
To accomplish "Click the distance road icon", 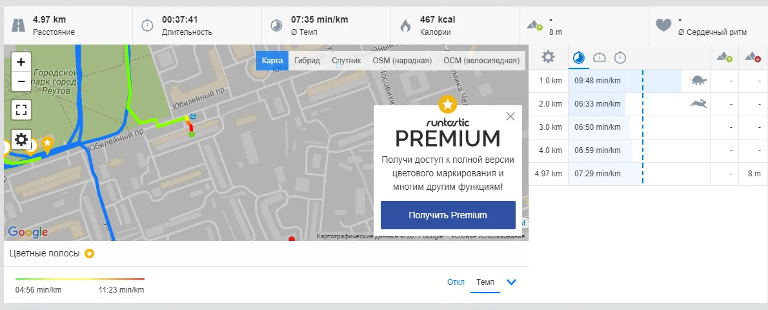I will coord(18,25).
